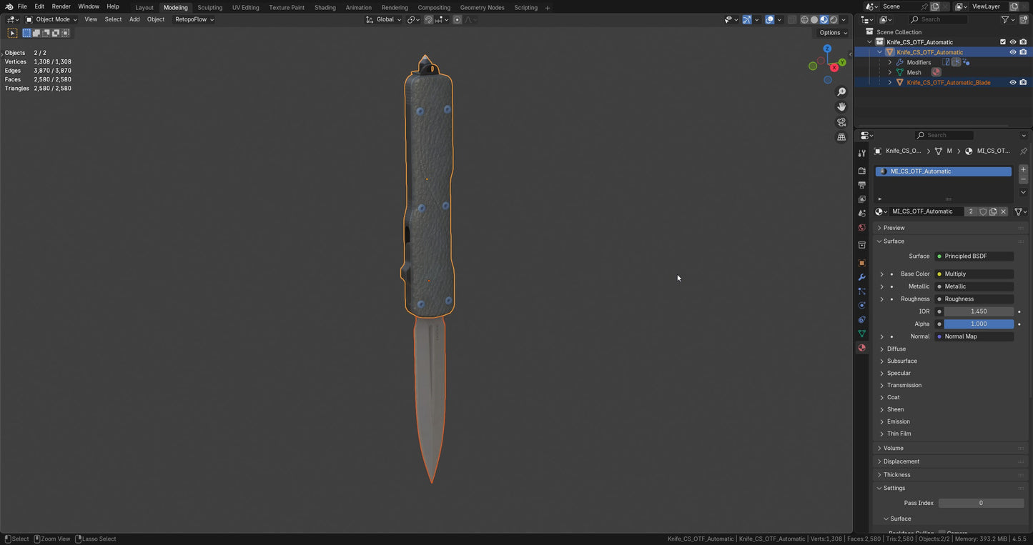Click the World Properties globe icon
The height and width of the screenshot is (545, 1033).
pos(861,227)
